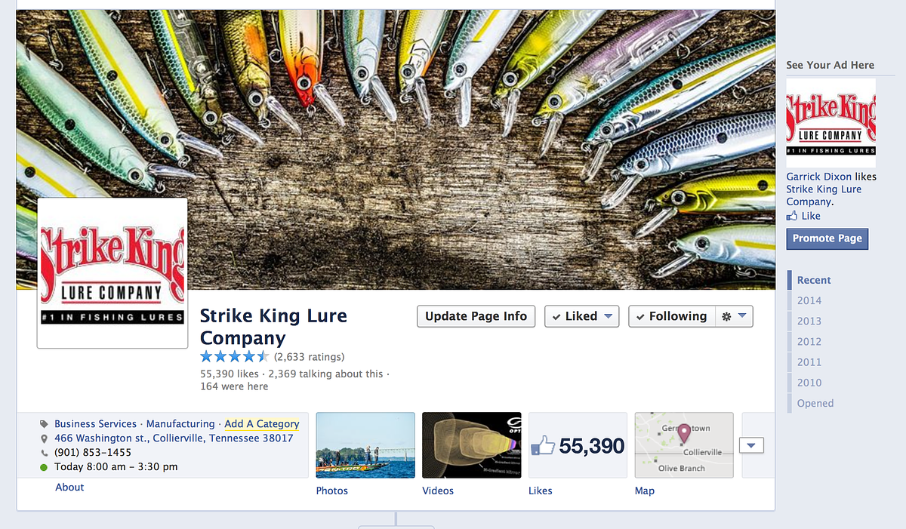
Task: Toggle the Following button
Action: coord(670,316)
